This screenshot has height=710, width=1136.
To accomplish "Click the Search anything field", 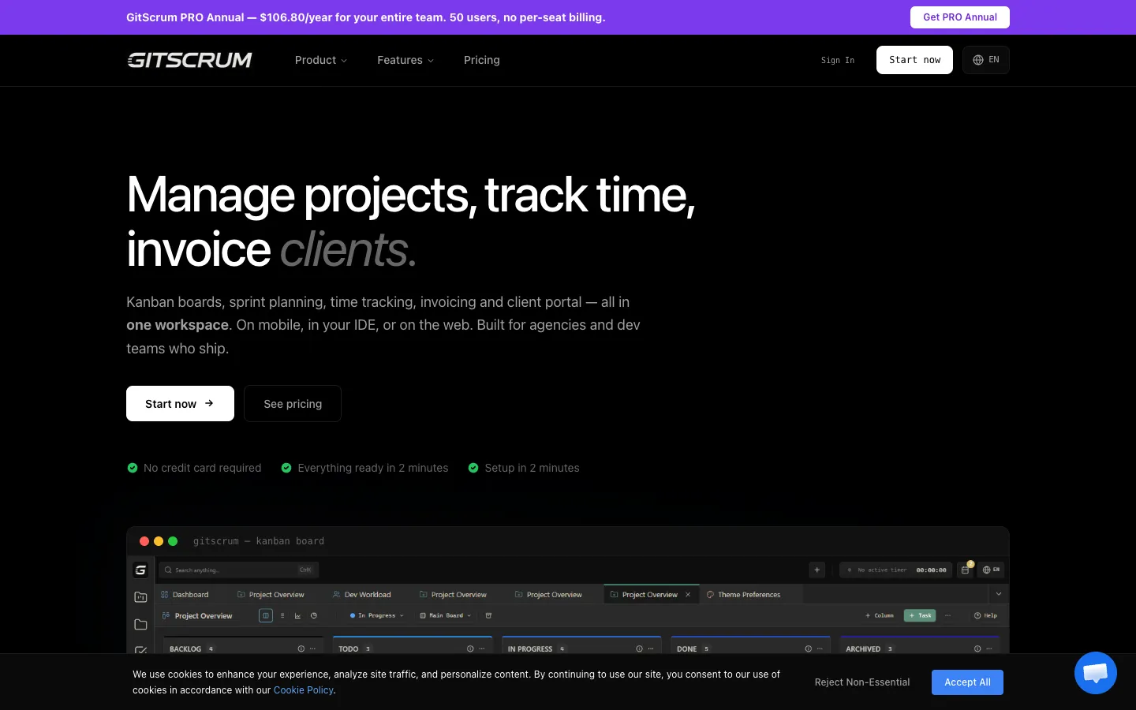I will [x=239, y=570].
